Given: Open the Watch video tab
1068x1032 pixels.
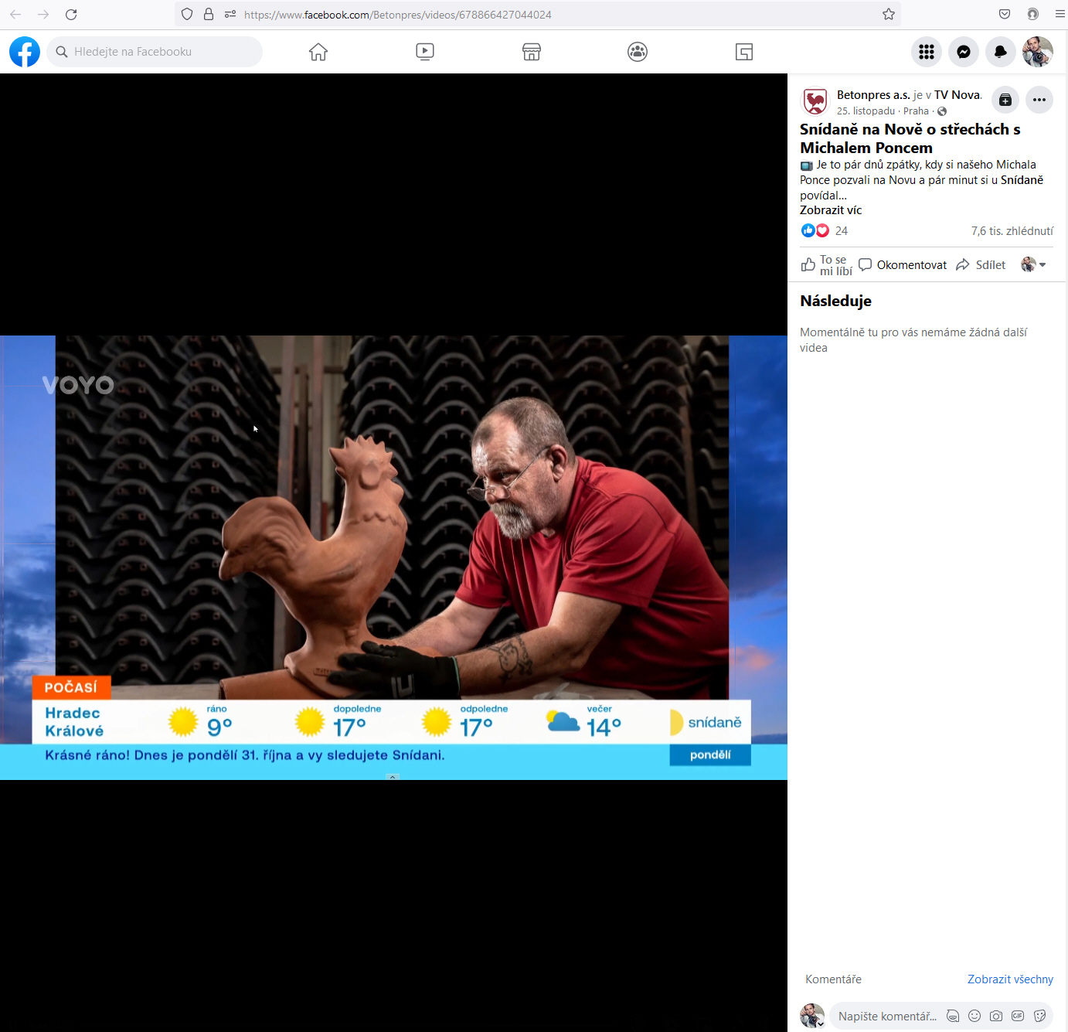Looking at the screenshot, I should tap(425, 52).
